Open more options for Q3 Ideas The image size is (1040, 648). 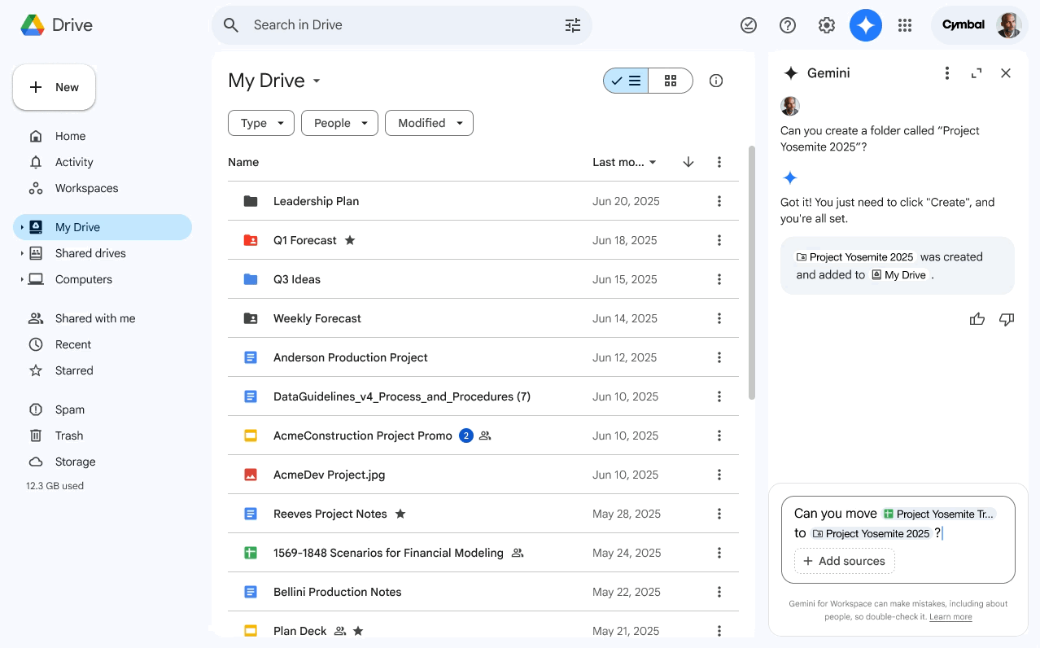(719, 279)
